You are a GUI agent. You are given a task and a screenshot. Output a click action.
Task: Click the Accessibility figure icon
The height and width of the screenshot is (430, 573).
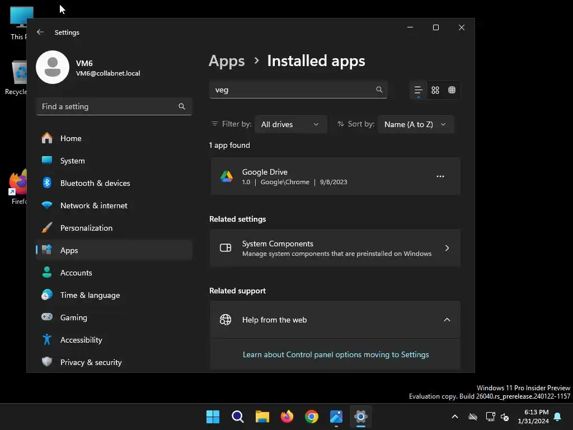pos(47,339)
